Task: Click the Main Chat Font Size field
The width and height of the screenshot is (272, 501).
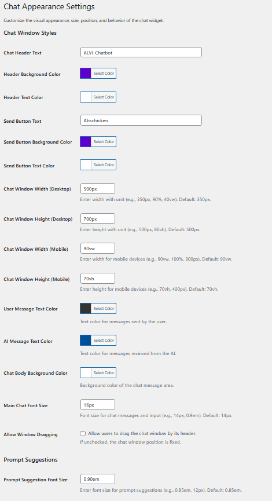Action: (98, 404)
